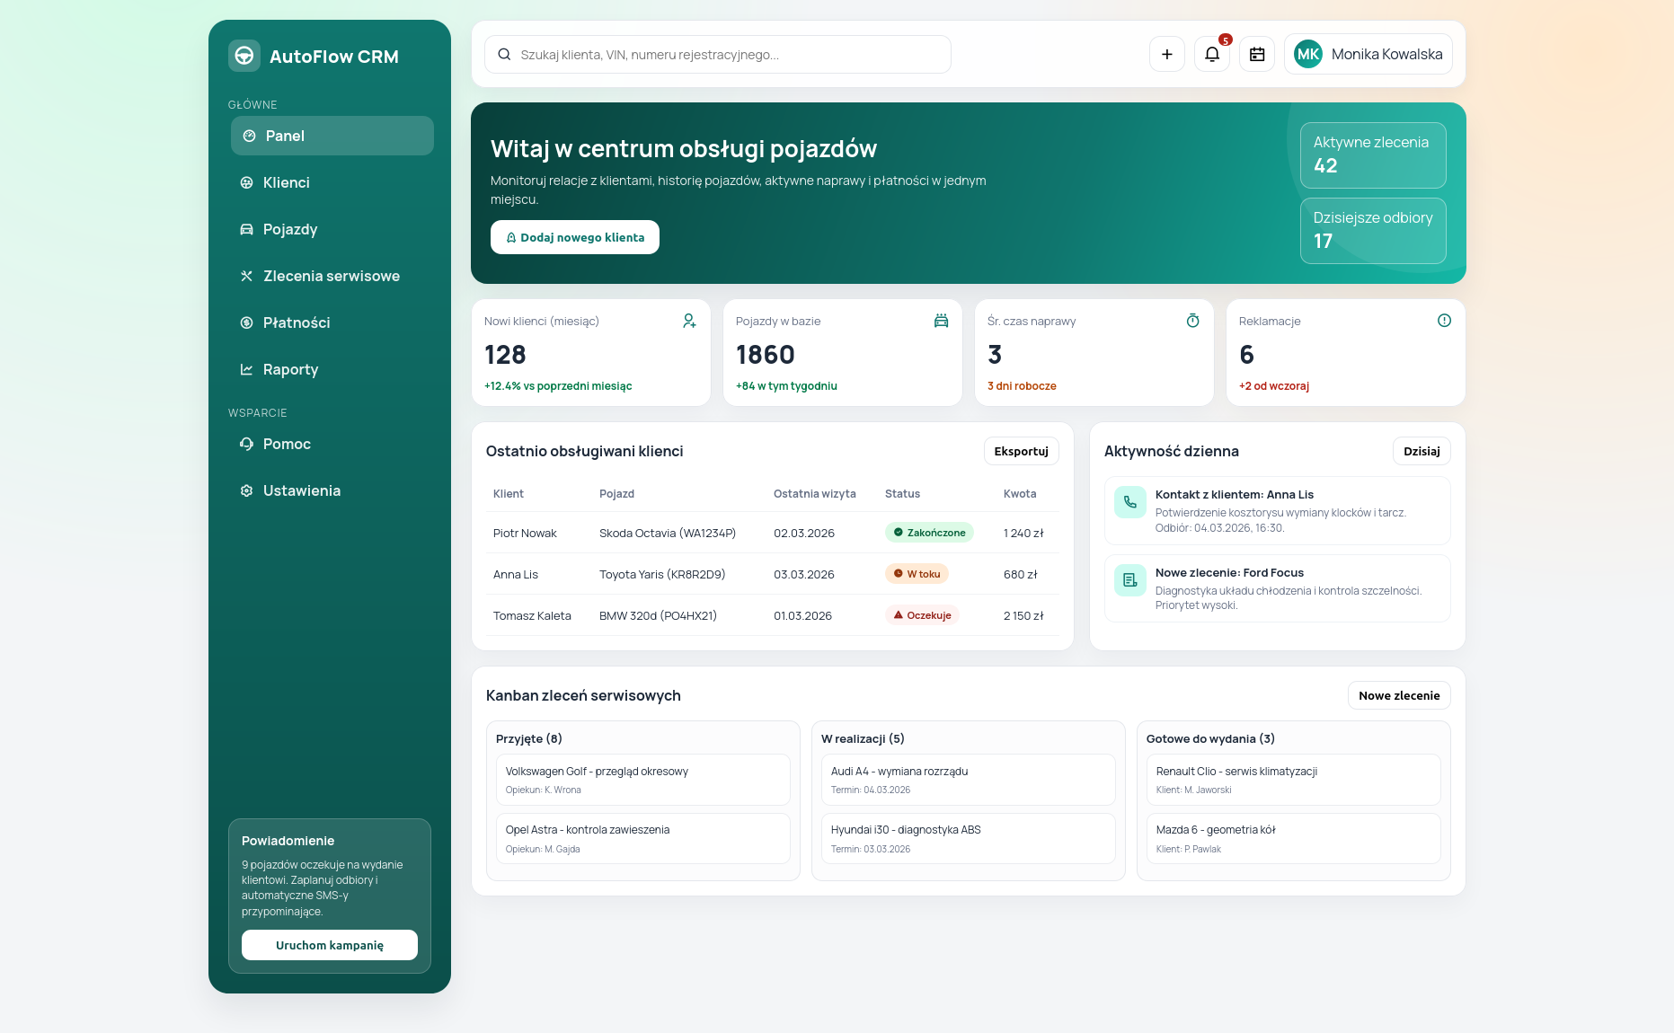Click the Panel dashboard icon in sidebar
Image resolution: width=1674 pixels, height=1033 pixels.
[x=249, y=136]
